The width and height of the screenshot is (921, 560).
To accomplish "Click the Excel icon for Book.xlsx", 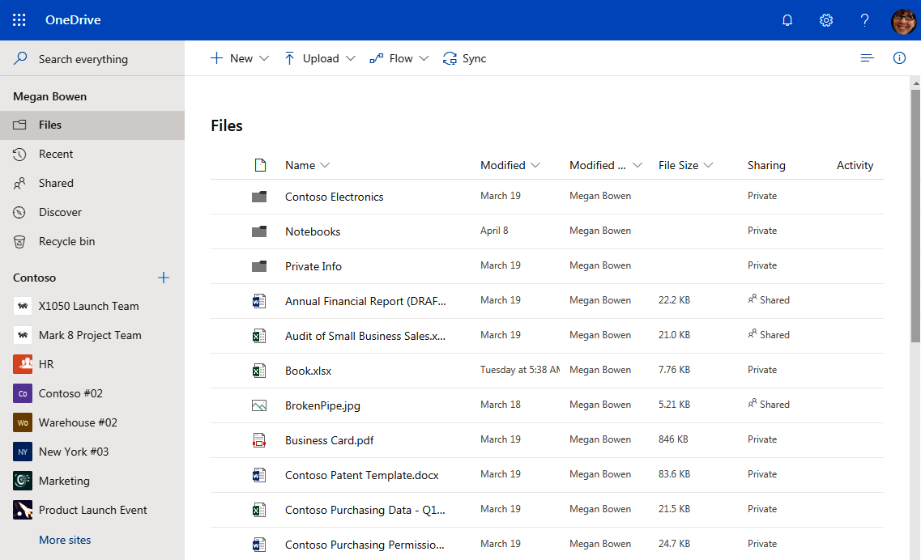I will tap(259, 371).
